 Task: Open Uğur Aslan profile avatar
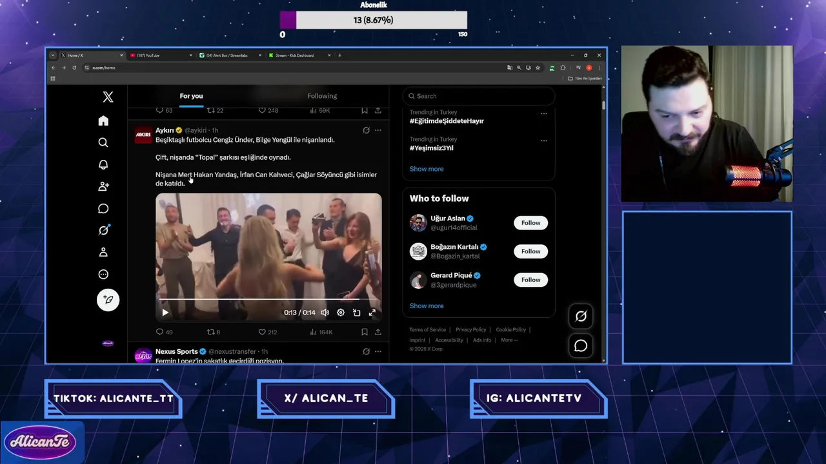click(x=418, y=223)
